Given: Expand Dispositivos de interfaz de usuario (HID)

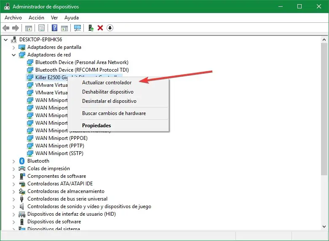Looking at the screenshot, I should (x=14, y=214).
